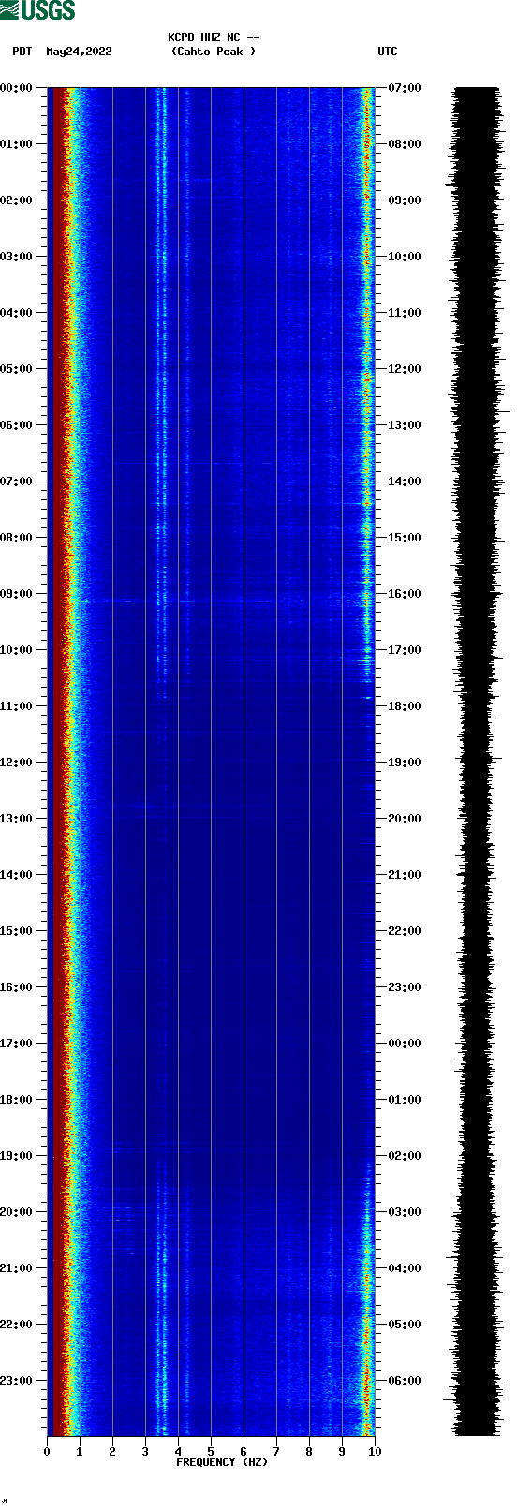Click the 3 Hz frequency tick label
This screenshot has width=517, height=1511.
tap(145, 1452)
